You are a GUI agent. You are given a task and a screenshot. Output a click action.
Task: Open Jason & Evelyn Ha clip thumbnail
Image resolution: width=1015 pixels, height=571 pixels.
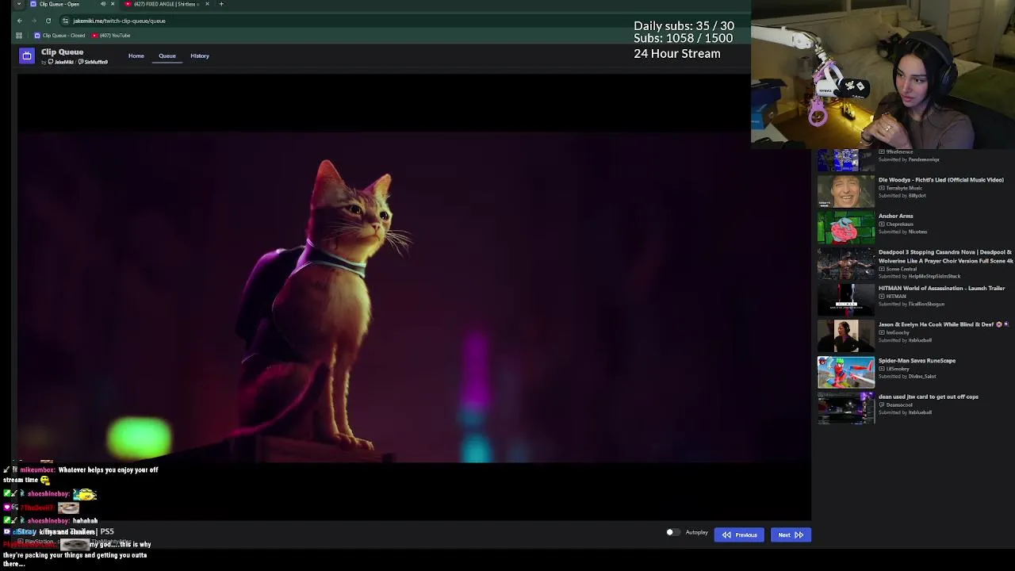tap(846, 336)
